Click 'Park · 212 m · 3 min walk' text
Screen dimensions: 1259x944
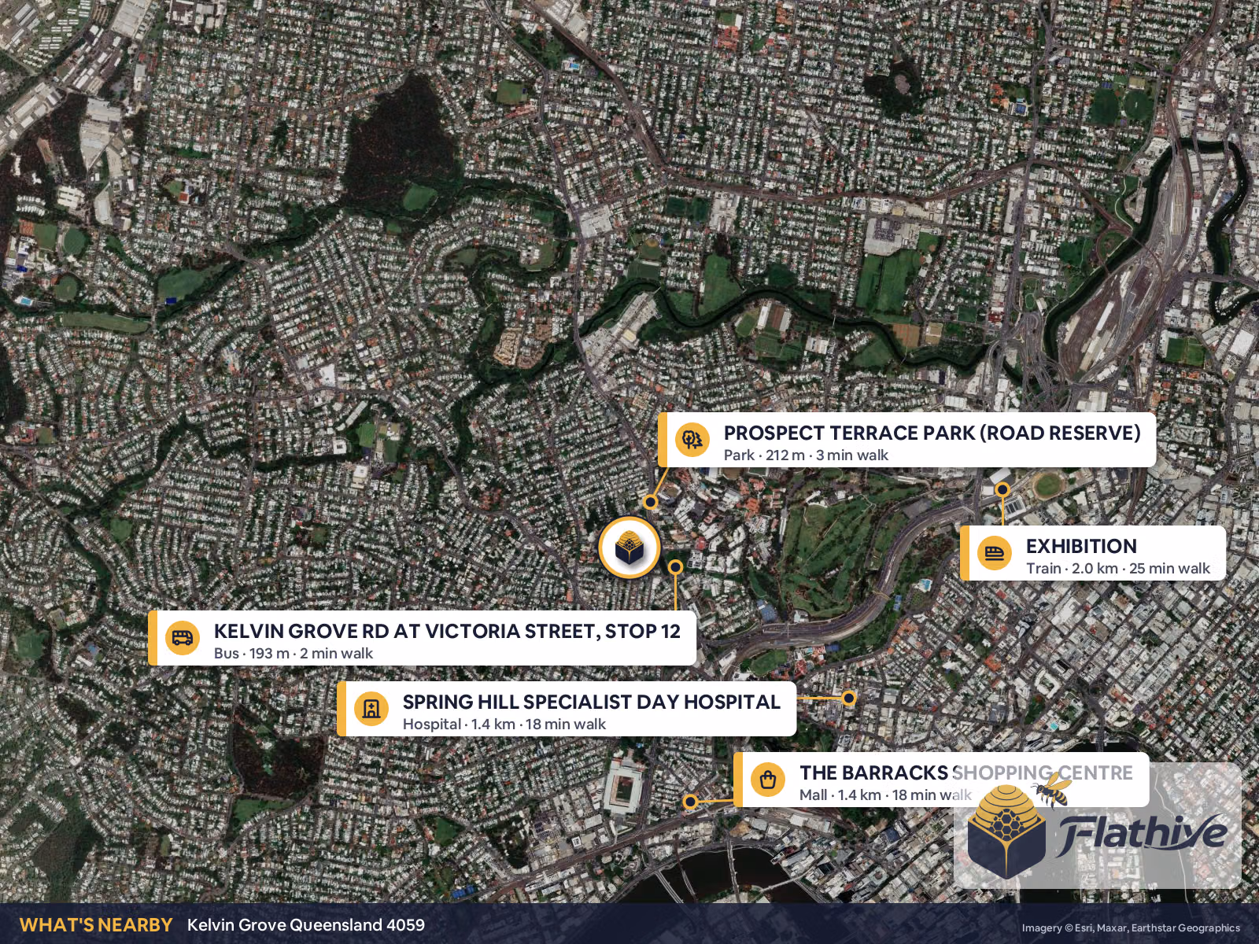[806, 455]
